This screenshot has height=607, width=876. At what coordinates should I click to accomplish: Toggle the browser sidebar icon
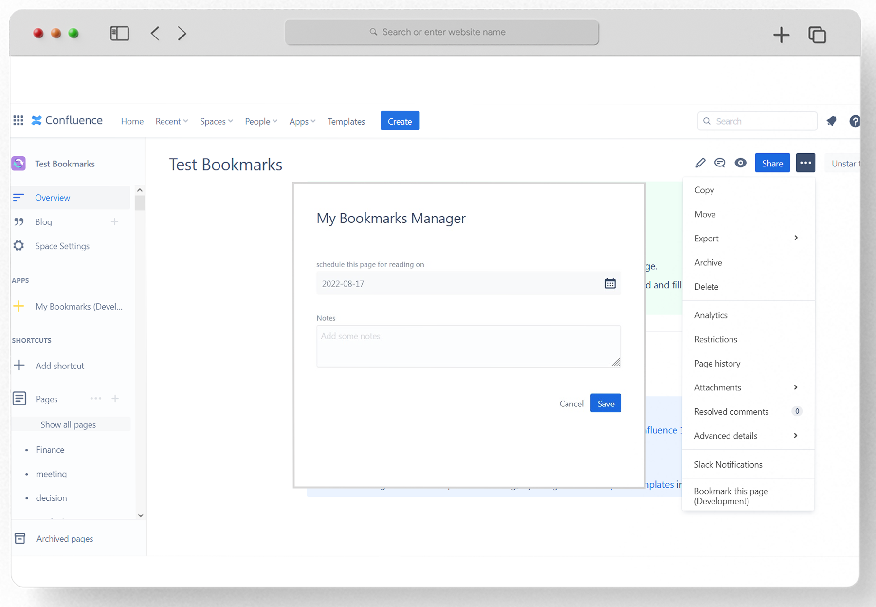coord(119,33)
